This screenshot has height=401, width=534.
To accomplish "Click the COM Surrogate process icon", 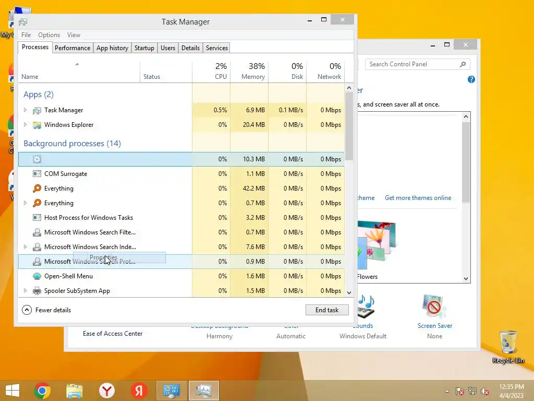I will pos(37,173).
